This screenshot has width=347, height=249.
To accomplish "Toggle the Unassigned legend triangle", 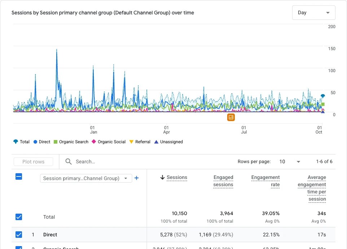I will click(x=156, y=142).
